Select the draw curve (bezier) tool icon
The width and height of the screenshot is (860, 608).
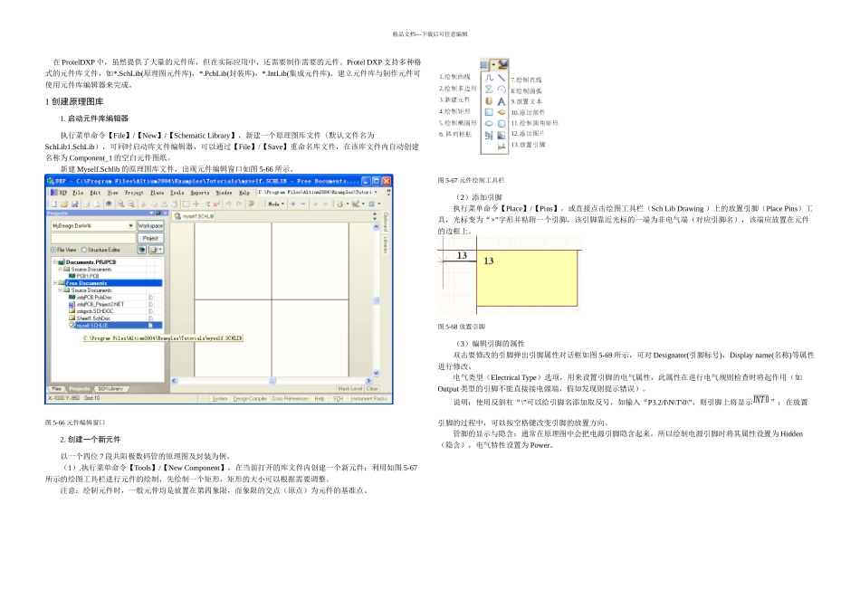tap(489, 78)
